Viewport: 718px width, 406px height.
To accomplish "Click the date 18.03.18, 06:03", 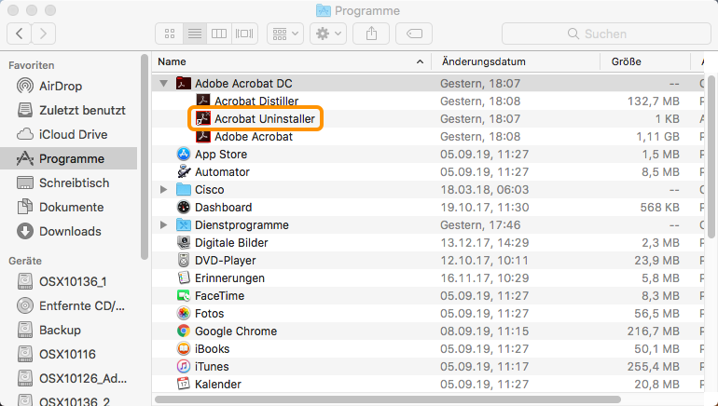I will click(485, 190).
